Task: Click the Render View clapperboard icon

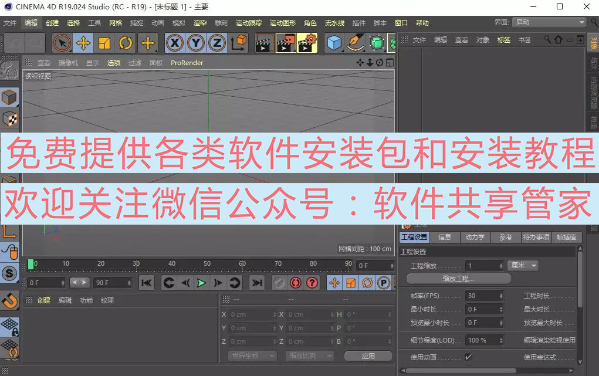Action: (x=264, y=43)
